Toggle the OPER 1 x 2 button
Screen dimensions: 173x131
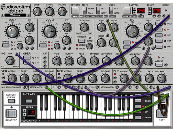pos(27,58)
